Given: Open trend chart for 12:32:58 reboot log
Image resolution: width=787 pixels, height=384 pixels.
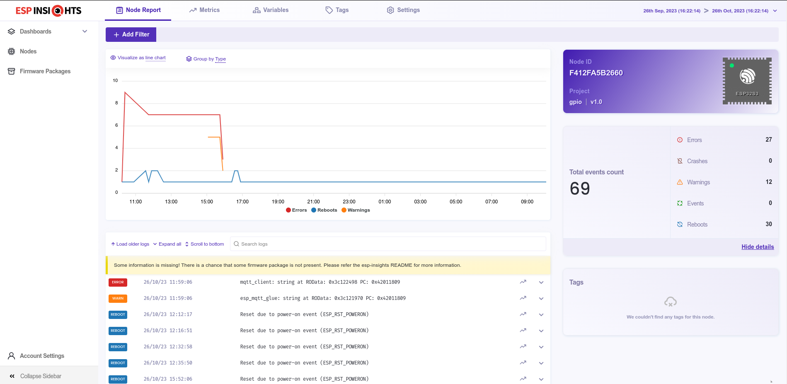Looking at the screenshot, I should pyautogui.click(x=523, y=347).
